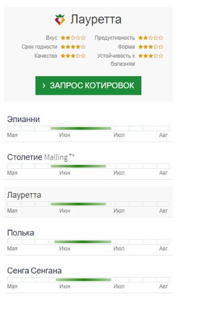Viewport: 201px width, 309px height.
Task: Click the Устойчивость к болезням star rating
Action: (x=151, y=56)
